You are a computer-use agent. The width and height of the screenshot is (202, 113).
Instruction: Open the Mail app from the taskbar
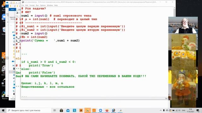(68, 110)
